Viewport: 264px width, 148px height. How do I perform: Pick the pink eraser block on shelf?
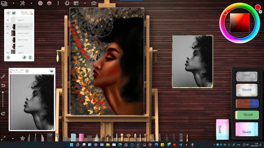82,137
